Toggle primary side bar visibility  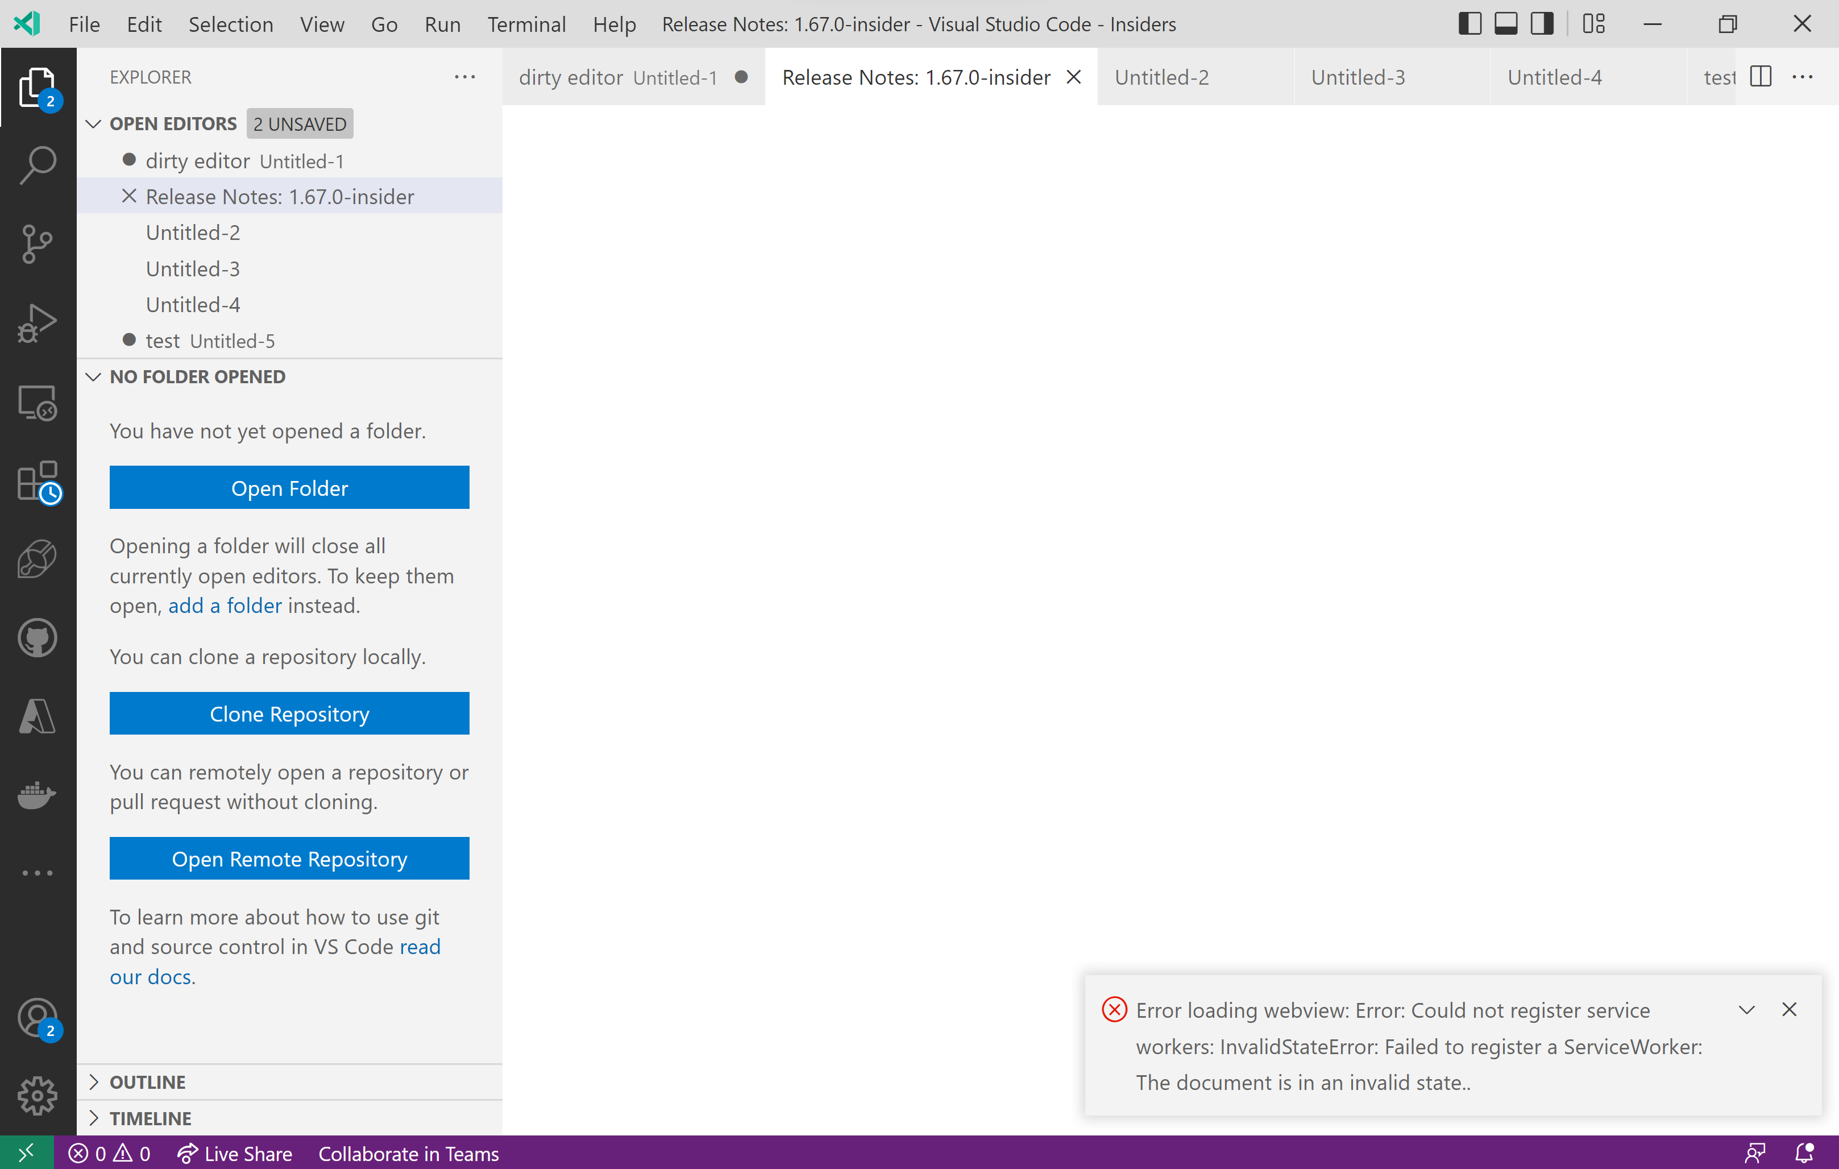tap(1469, 24)
